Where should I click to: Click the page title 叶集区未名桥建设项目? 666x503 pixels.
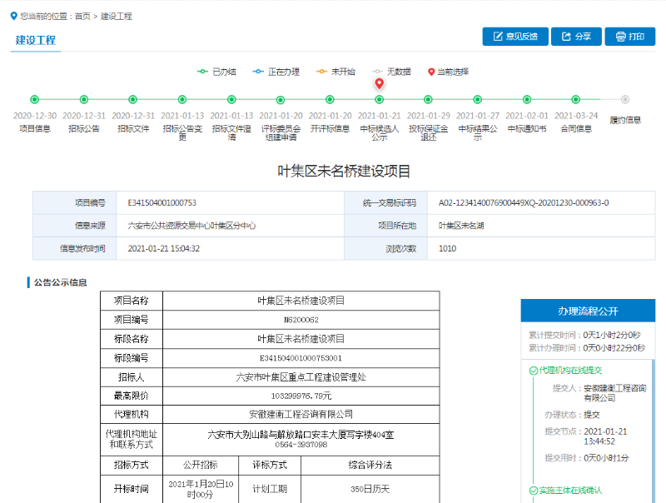[x=344, y=171]
